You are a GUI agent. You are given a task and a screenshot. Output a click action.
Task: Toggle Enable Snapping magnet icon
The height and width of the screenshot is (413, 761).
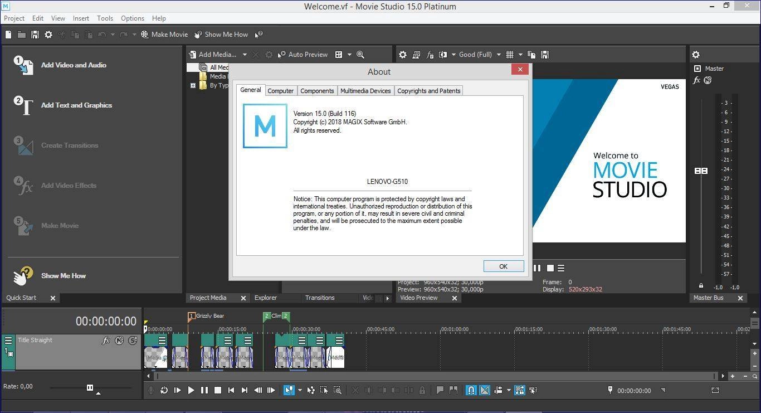pyautogui.click(x=471, y=391)
